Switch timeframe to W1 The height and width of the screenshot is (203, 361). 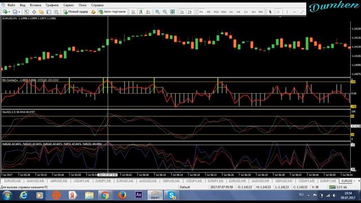[253, 12]
